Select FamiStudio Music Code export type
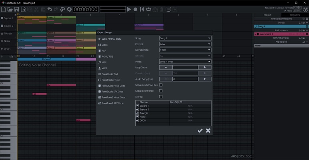This screenshot has height=160, width=309. pyautogui.click(x=112, y=86)
